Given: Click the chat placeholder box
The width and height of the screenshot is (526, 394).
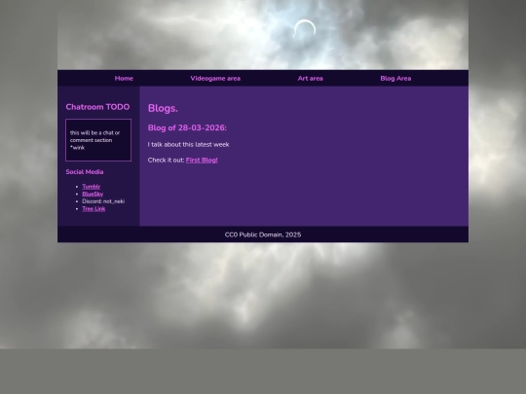Looking at the screenshot, I should click(98, 140).
